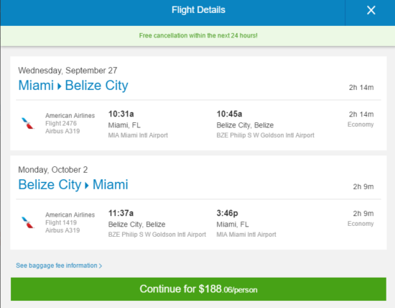395x308 pixels.
Task: Select the Miami to Belize City heading
Action: 73,86
